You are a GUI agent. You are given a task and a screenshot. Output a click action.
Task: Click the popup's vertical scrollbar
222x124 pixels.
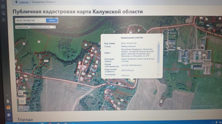pos(158,52)
